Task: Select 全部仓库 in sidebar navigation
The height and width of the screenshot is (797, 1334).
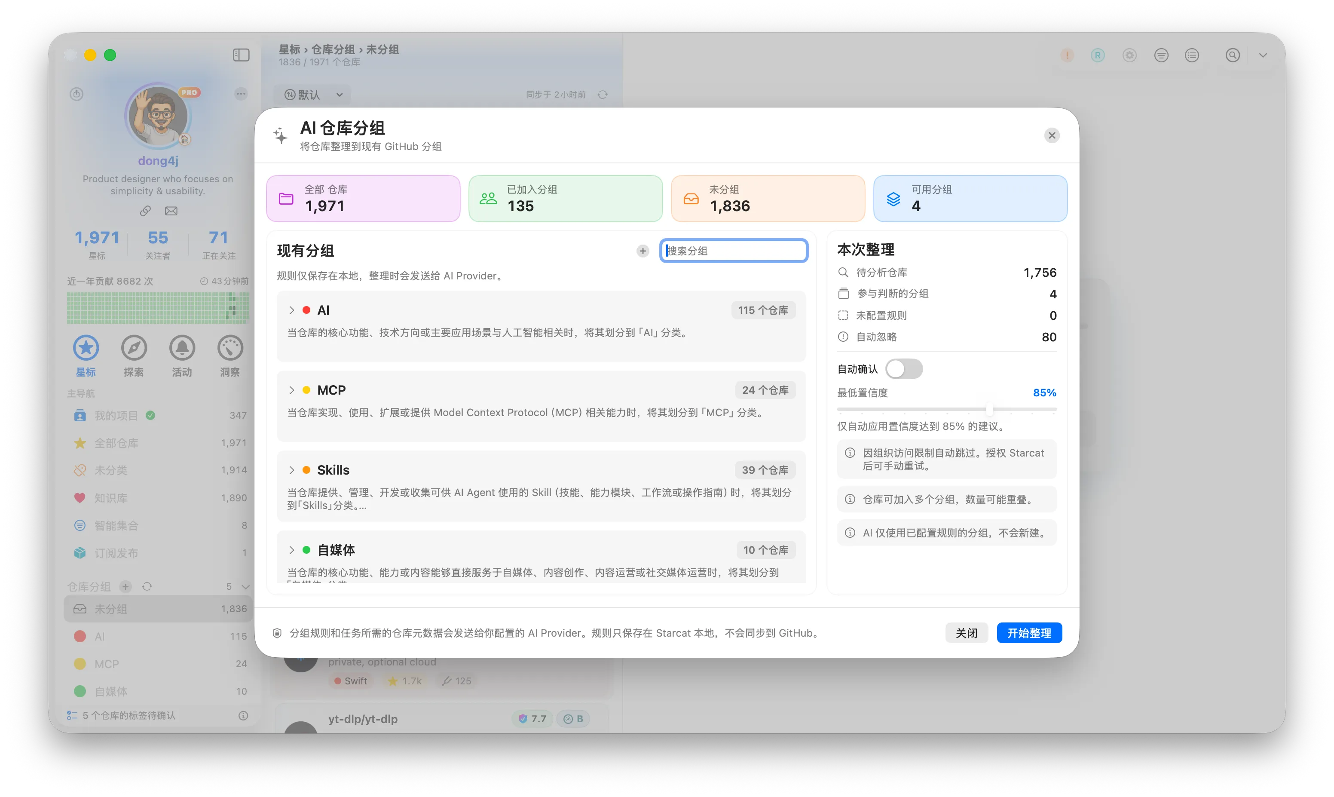Action: (x=158, y=443)
